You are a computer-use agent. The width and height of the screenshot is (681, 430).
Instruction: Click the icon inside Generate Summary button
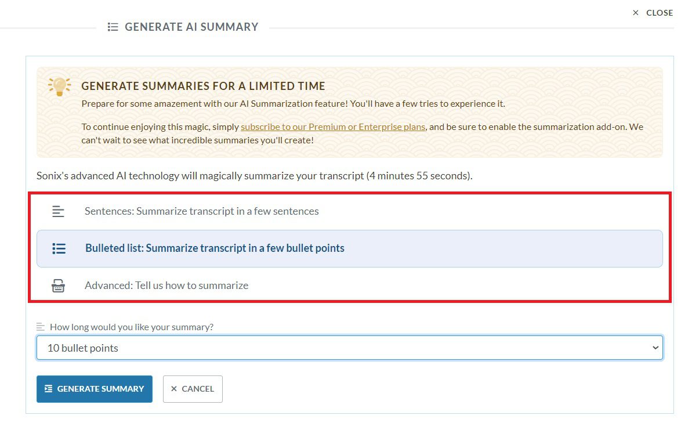(x=49, y=389)
